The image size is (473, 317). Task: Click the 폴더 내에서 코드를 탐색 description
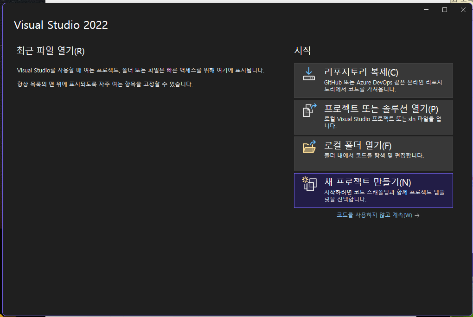pyautogui.click(x=374, y=156)
